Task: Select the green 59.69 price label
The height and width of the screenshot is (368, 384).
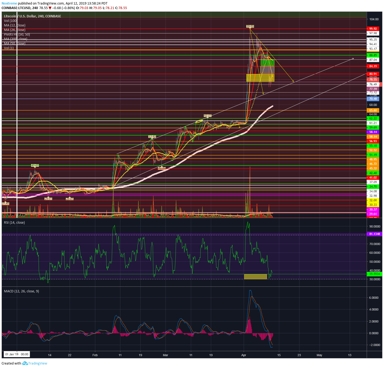Action: (x=373, y=127)
